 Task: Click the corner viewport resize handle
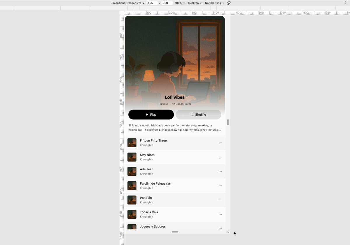pyautogui.click(x=228, y=232)
